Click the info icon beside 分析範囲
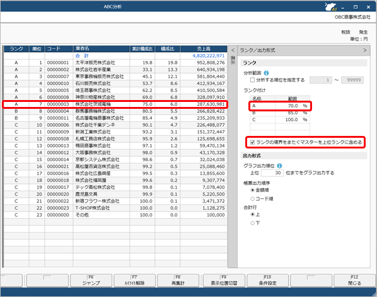377x297 pixels. [x=266, y=73]
